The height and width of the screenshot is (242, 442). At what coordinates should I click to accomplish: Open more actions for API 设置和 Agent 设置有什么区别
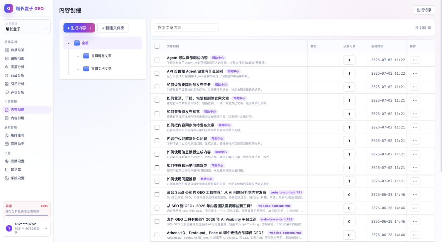[415, 73]
